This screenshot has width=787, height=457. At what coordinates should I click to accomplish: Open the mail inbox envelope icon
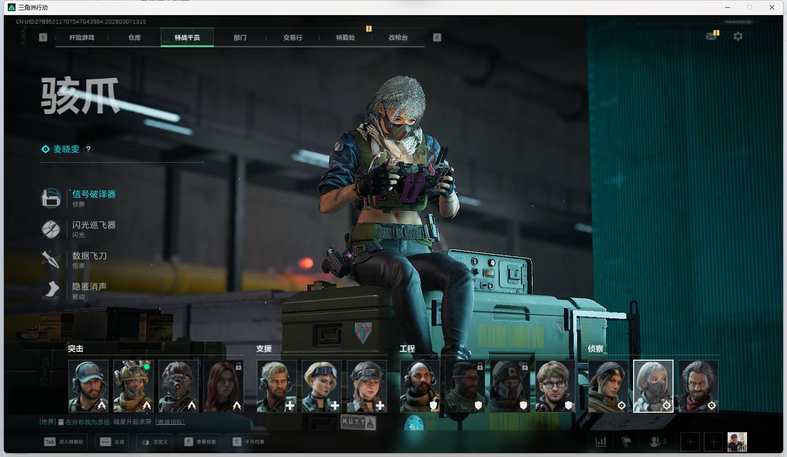click(x=712, y=36)
